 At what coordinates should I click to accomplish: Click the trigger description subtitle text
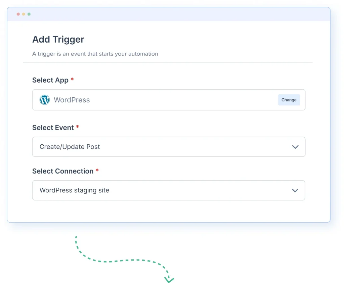click(95, 54)
